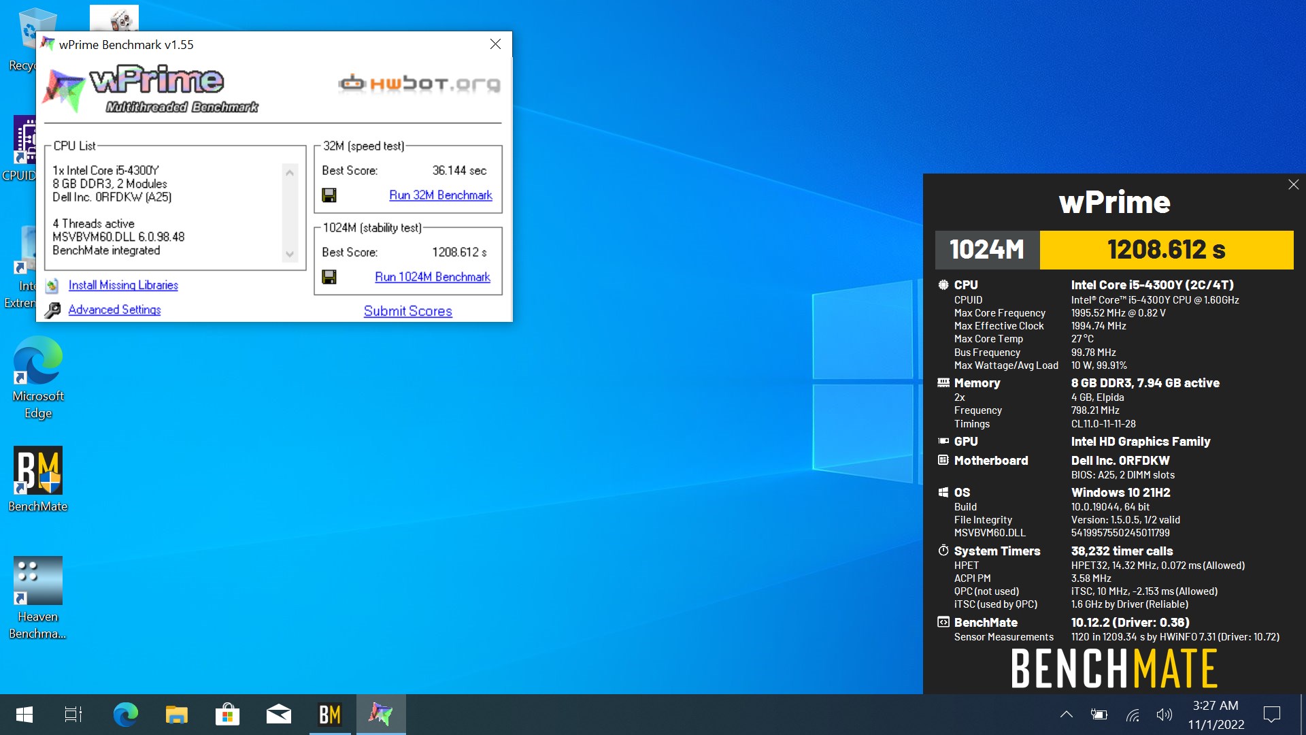Click the Advanced Settings wrench icon
Viewport: 1306px width, 735px height.
52,310
